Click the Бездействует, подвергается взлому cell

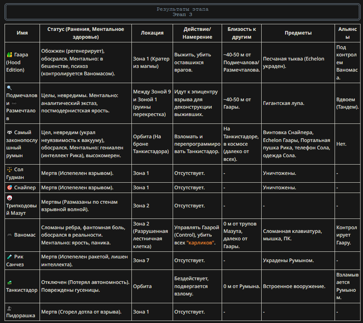coord(197,286)
